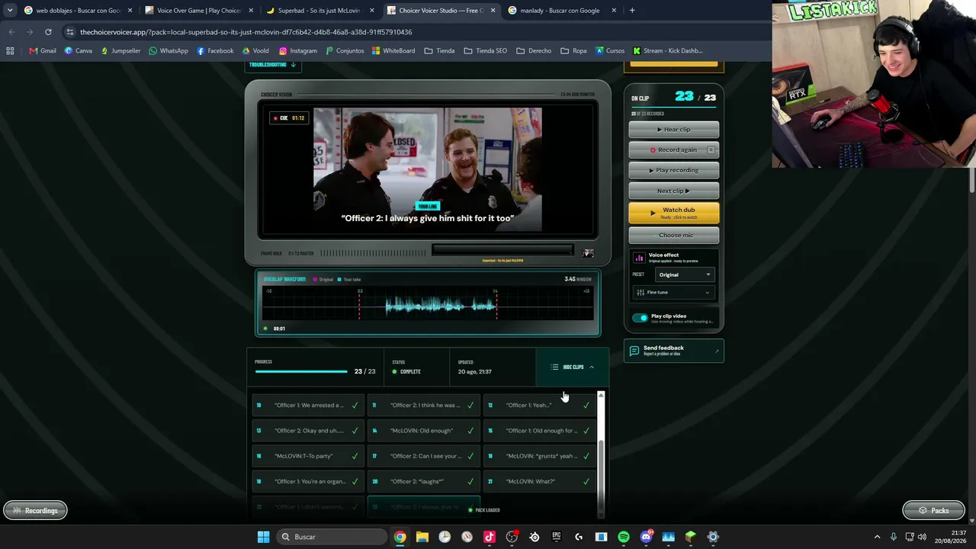The image size is (976, 549).
Task: Click the microphone icon in system tray
Action: point(894,537)
